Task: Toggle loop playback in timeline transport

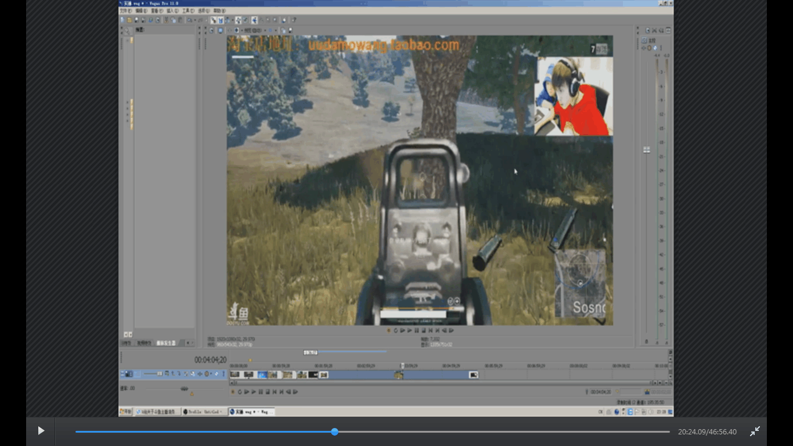Action: pyautogui.click(x=240, y=392)
